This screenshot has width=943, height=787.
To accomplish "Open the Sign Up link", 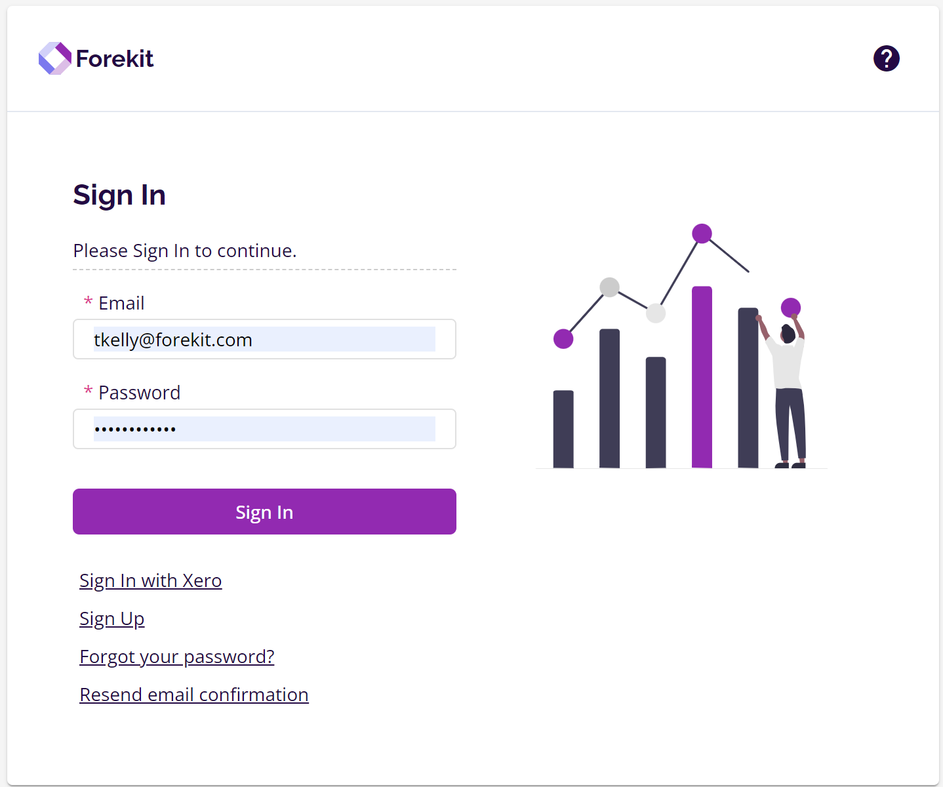I will (111, 619).
